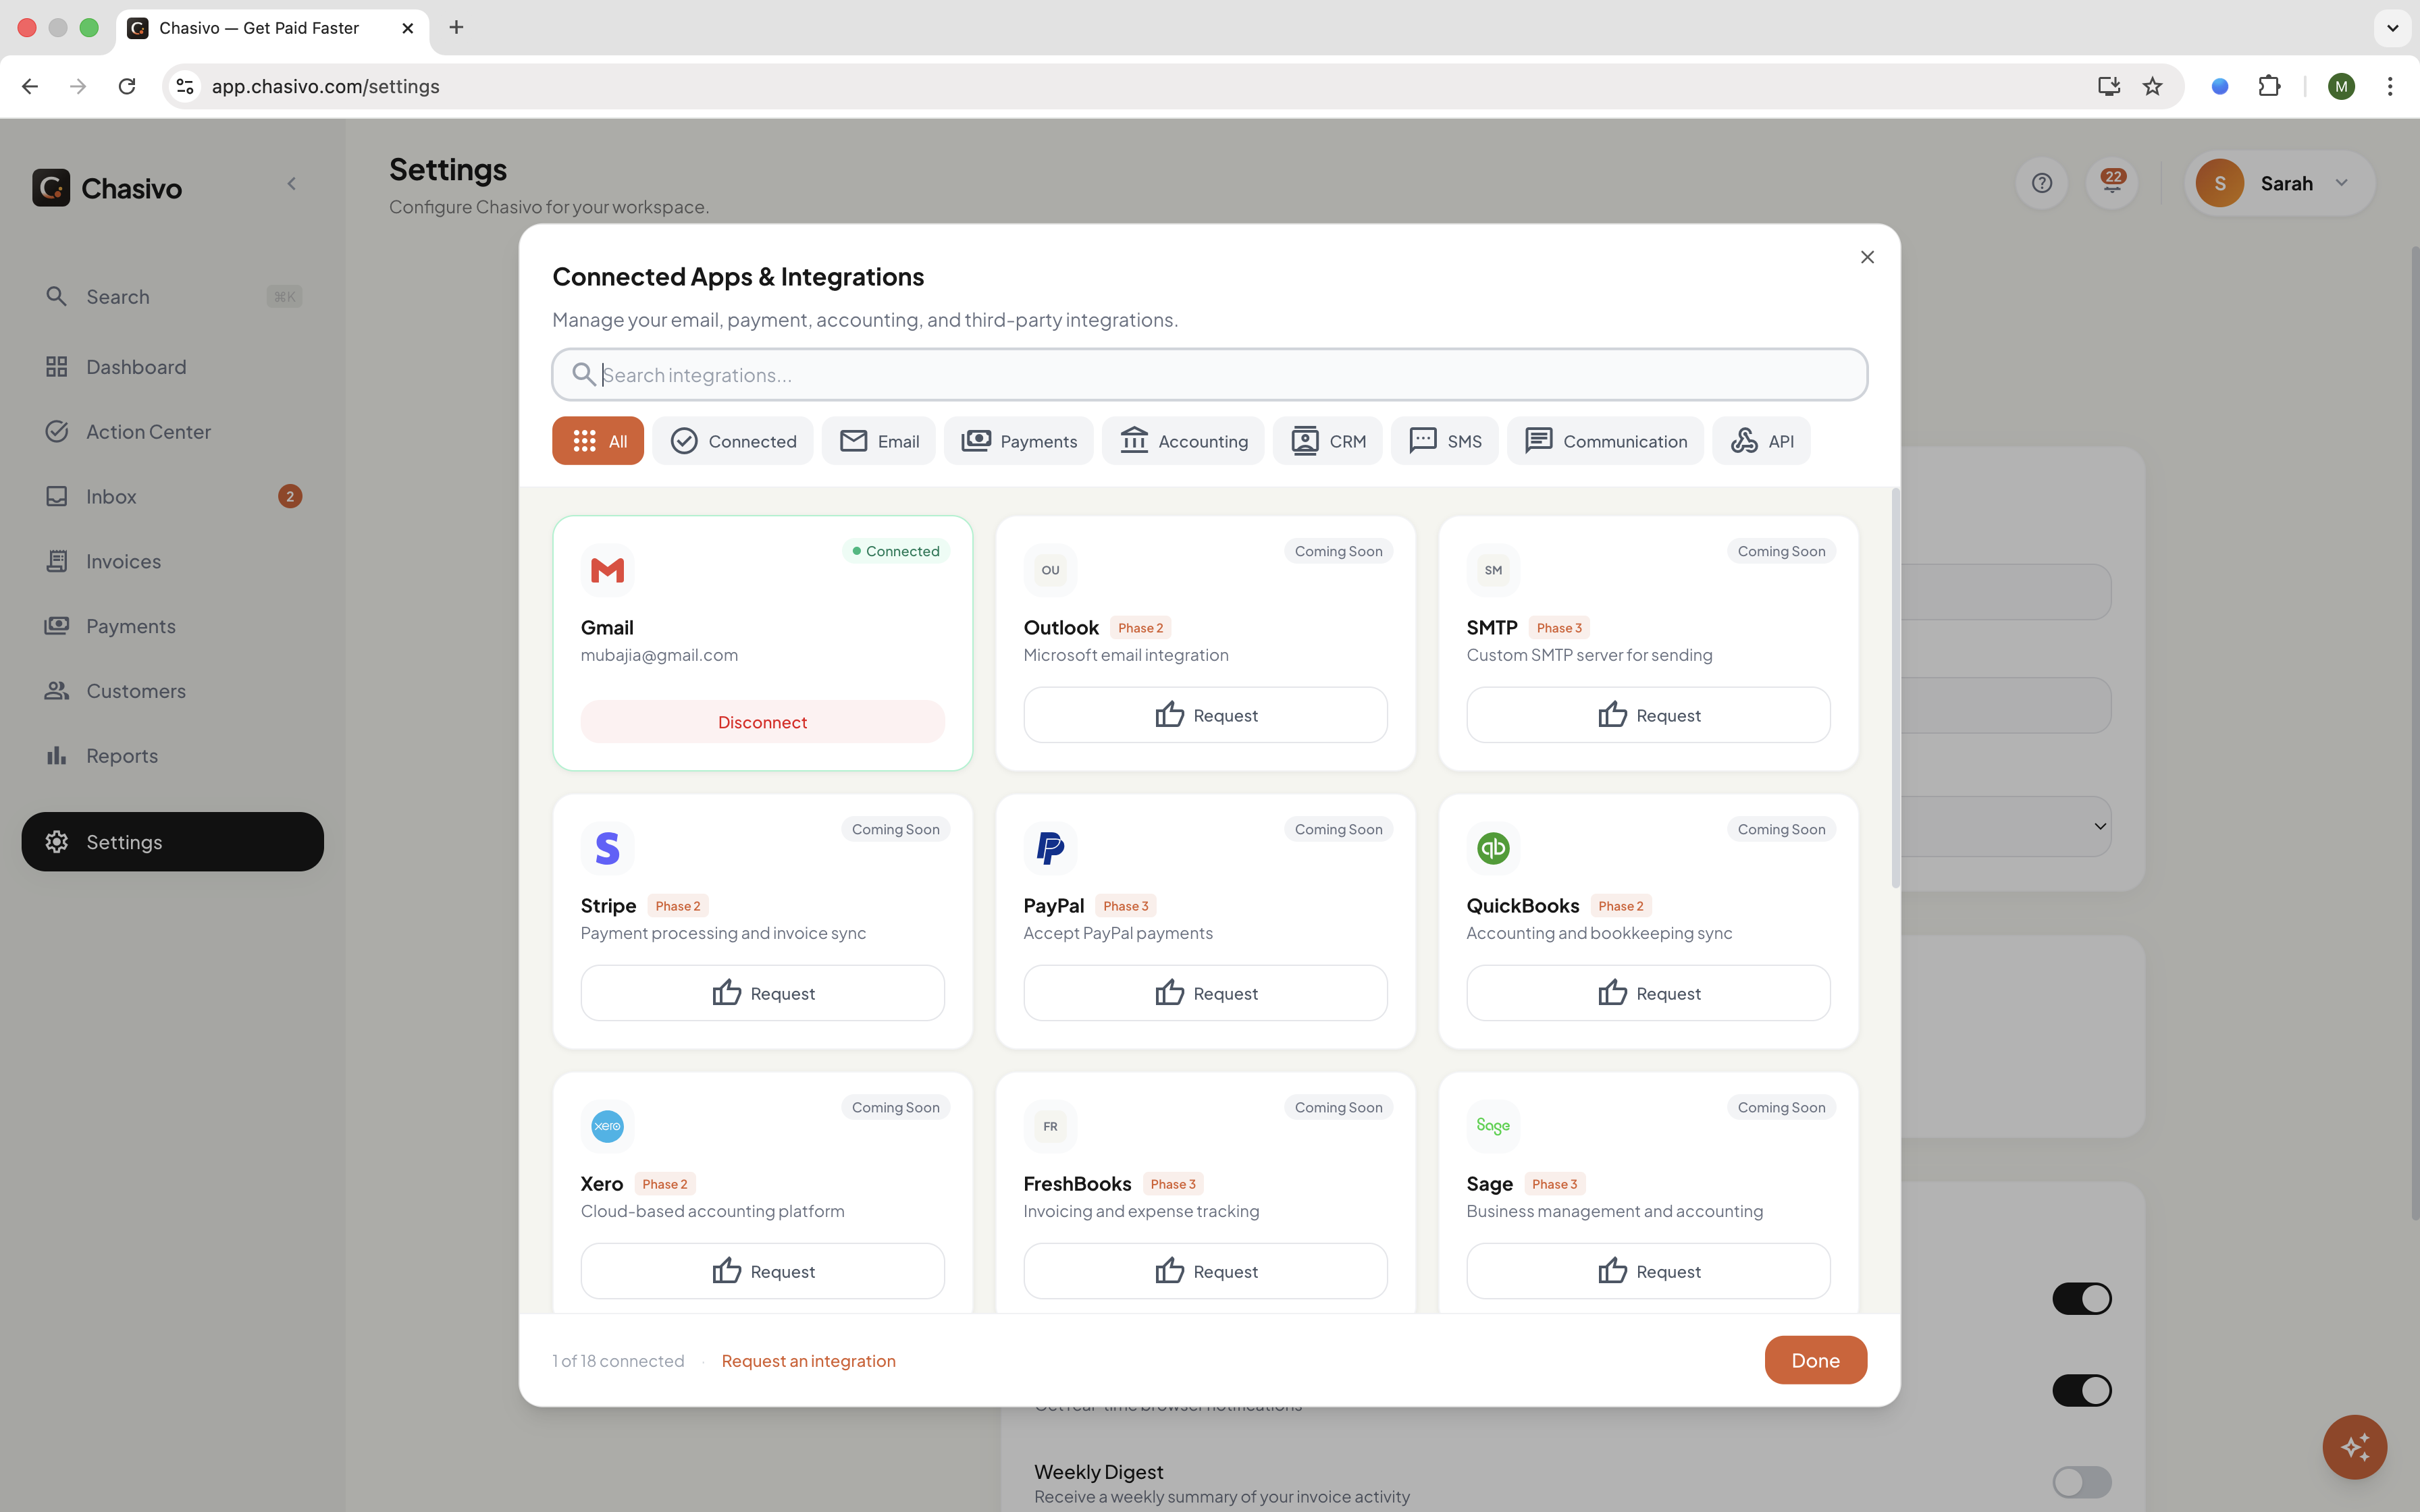Image resolution: width=2420 pixels, height=1512 pixels.
Task: Click the address bar URL
Action: coord(325,86)
